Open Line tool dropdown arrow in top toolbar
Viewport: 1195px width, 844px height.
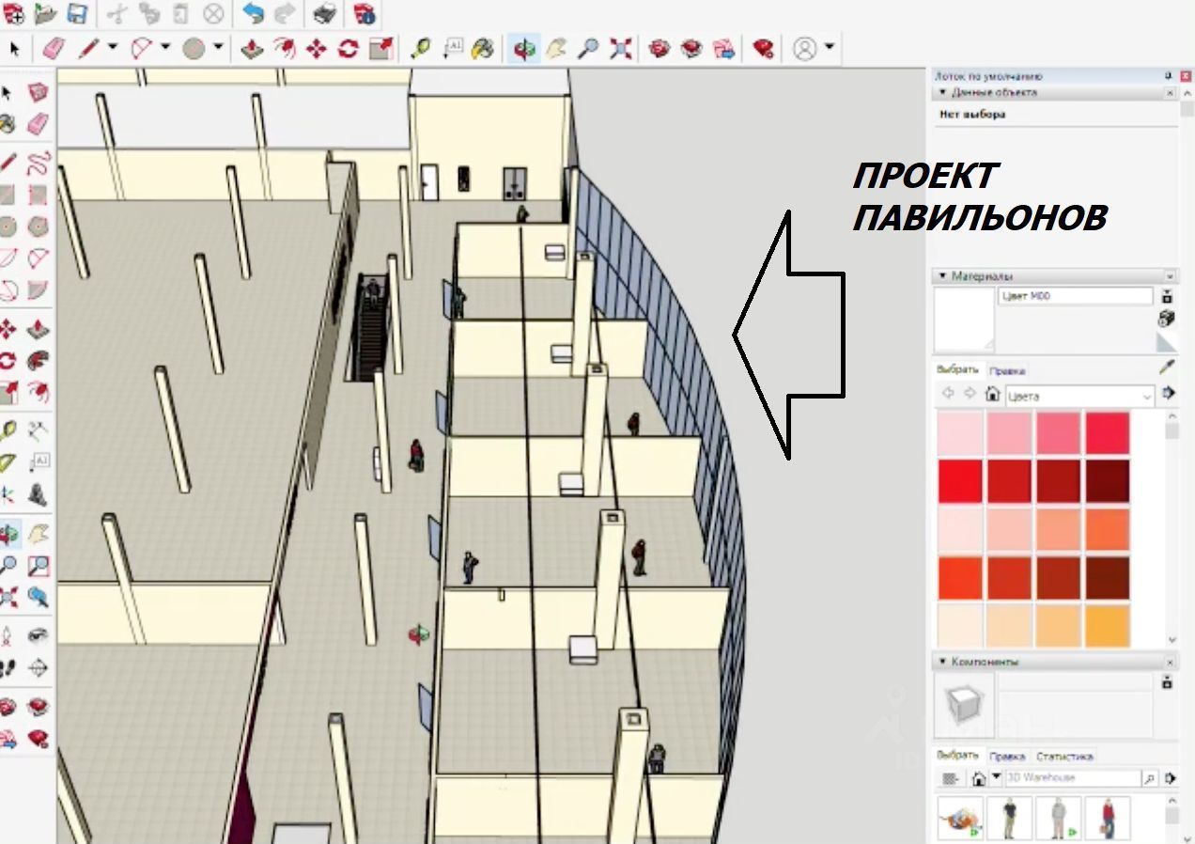[113, 47]
